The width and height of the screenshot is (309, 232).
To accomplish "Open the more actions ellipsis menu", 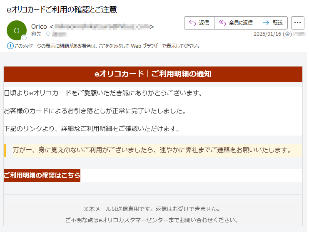I will (x=297, y=23).
